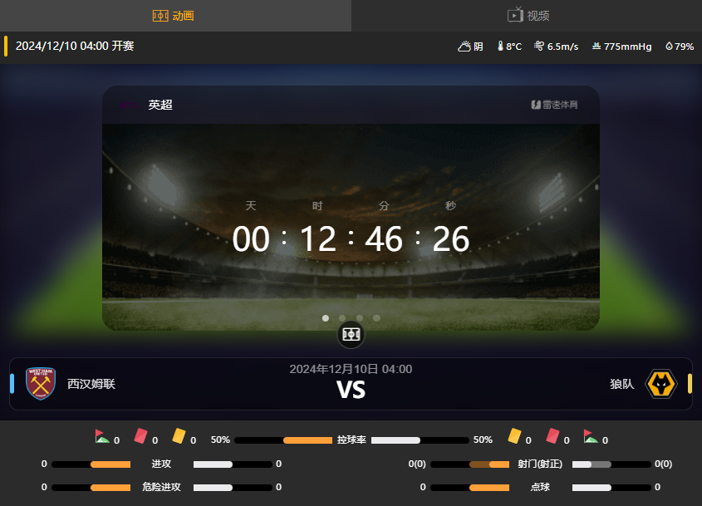The height and width of the screenshot is (506, 702).
Task: Open the 西汉姆联 team link
Action: click(91, 384)
